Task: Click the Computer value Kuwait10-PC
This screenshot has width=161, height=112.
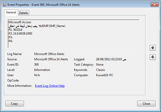Action: click(x=104, y=75)
